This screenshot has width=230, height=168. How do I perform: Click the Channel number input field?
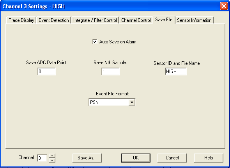point(42,158)
